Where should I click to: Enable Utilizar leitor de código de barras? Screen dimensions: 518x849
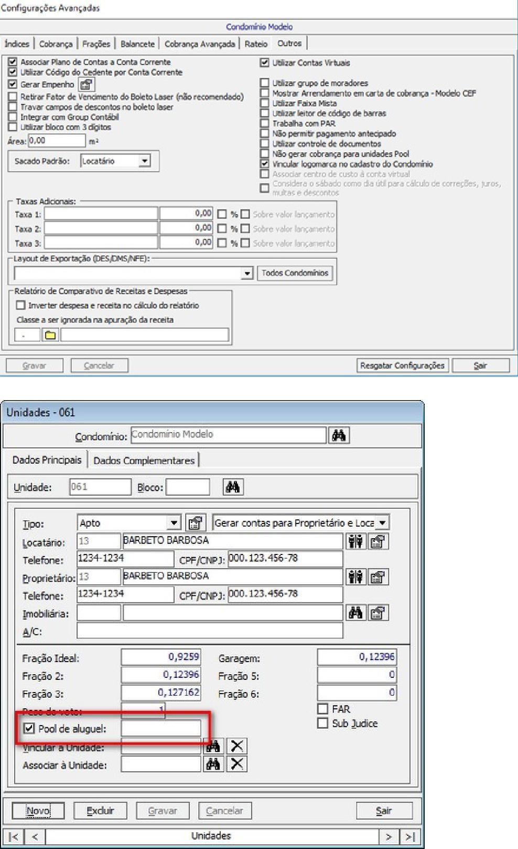265,113
